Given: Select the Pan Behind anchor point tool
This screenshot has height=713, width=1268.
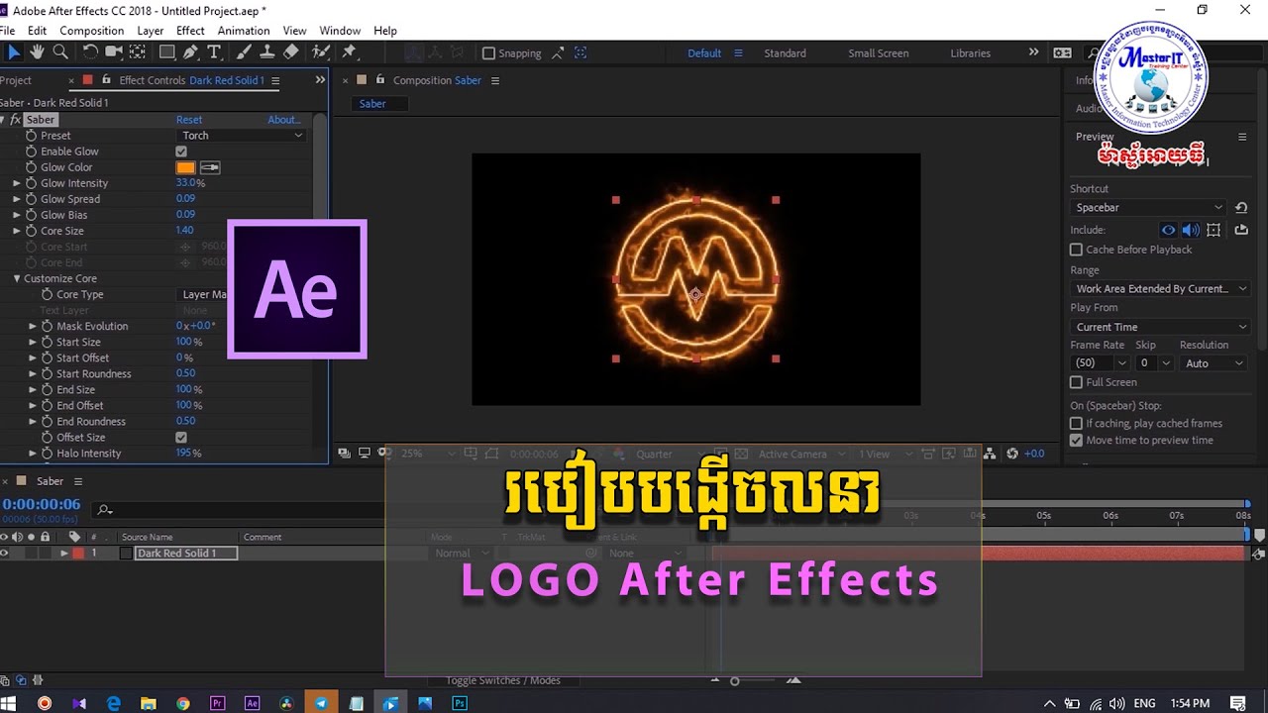Looking at the screenshot, I should pos(138,52).
